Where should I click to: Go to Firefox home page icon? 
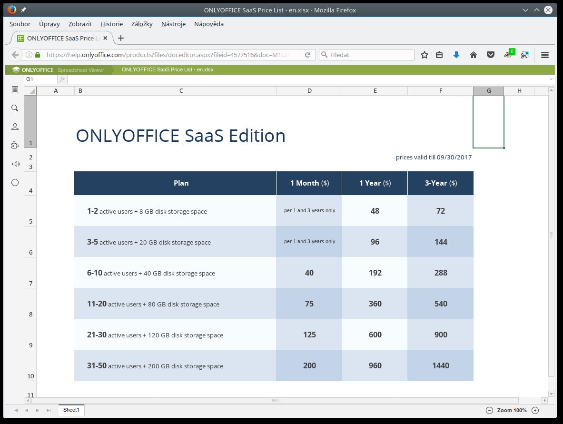point(474,55)
